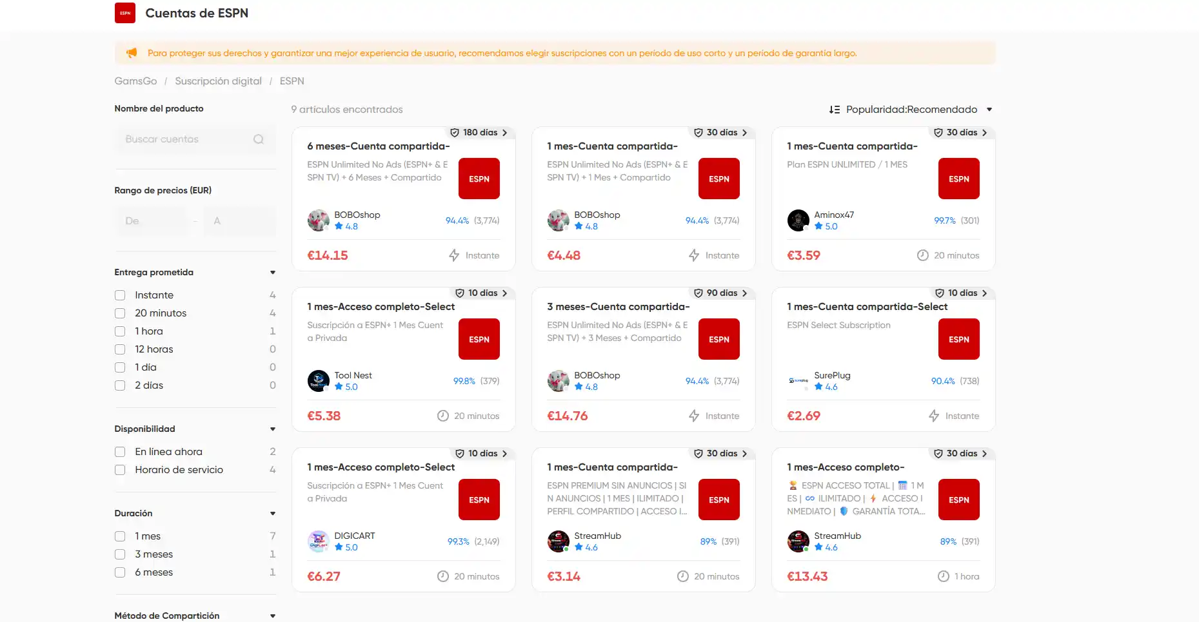This screenshot has height=622, width=1199.
Task: Collapse the Disponibilidad filter section
Action: tap(273, 429)
